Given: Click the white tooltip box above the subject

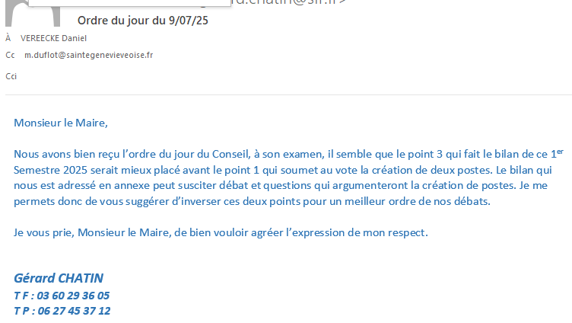Looking at the screenshot, I should pyautogui.click(x=129, y=3).
